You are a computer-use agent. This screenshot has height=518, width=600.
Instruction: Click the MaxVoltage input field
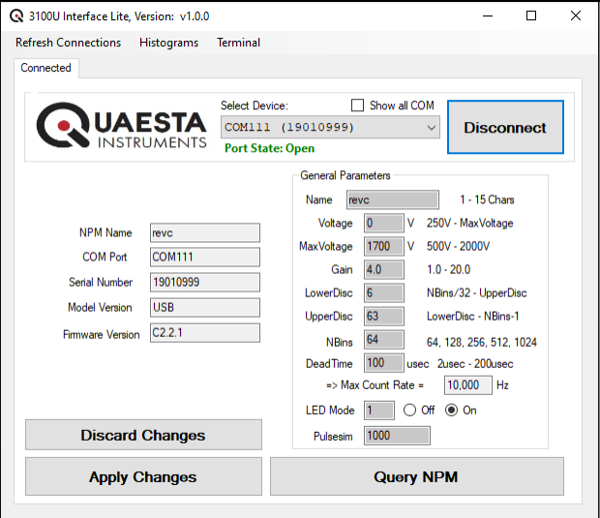(383, 246)
